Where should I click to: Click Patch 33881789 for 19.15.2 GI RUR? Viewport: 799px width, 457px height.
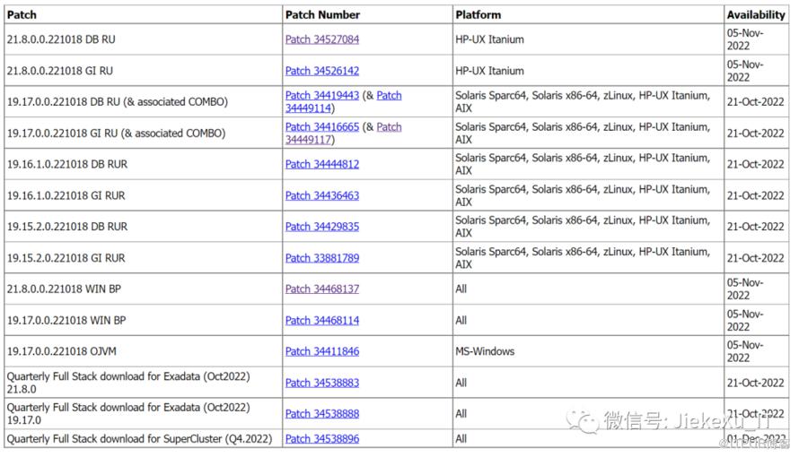pos(321,258)
